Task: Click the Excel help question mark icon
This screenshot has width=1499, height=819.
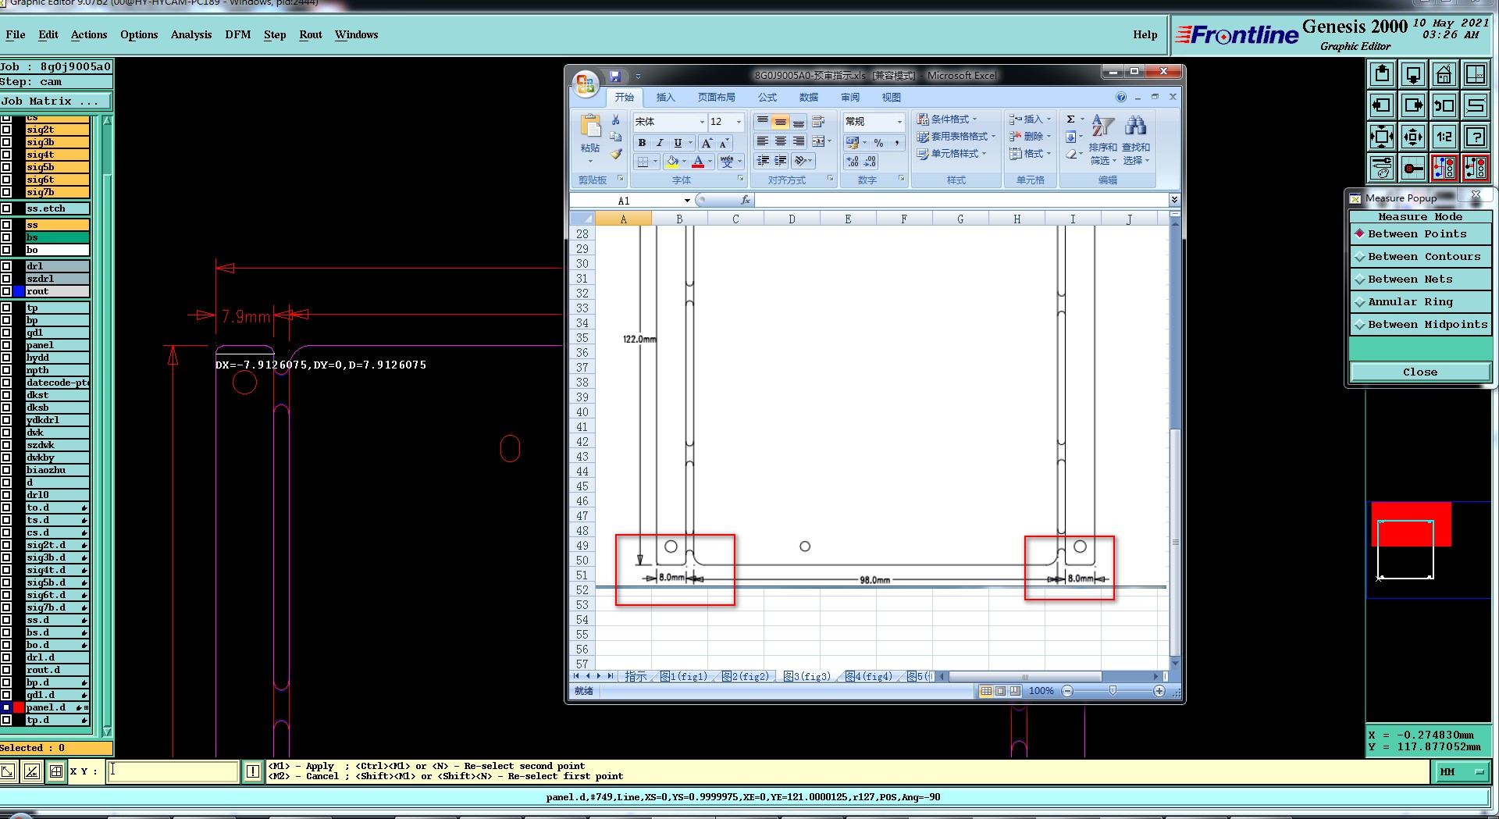Action: (1121, 97)
